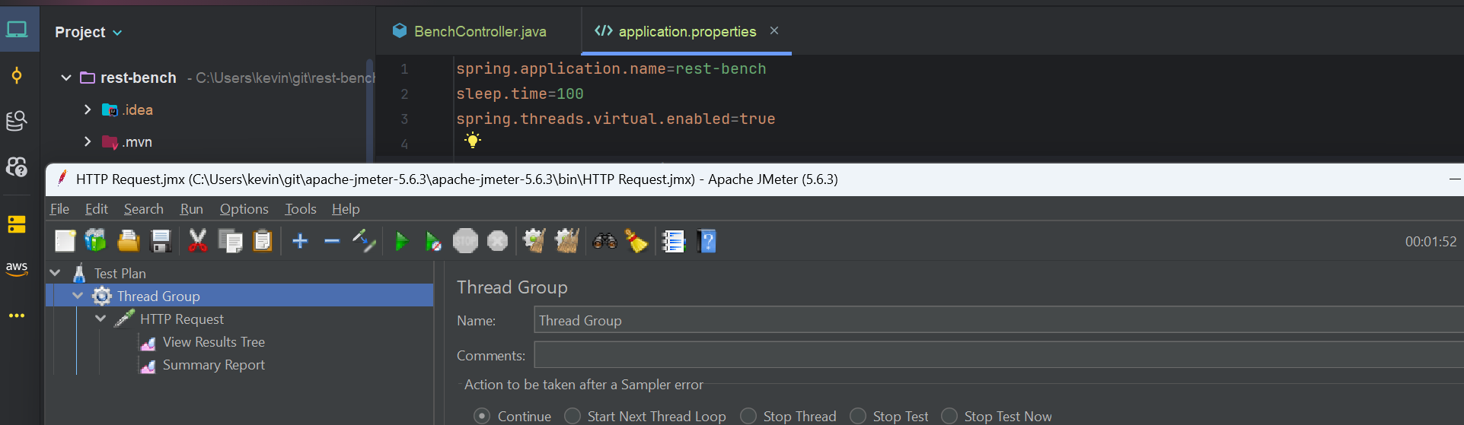The width and height of the screenshot is (1464, 425).
Task: Select Test Plan in JMeter tree
Action: 120,273
